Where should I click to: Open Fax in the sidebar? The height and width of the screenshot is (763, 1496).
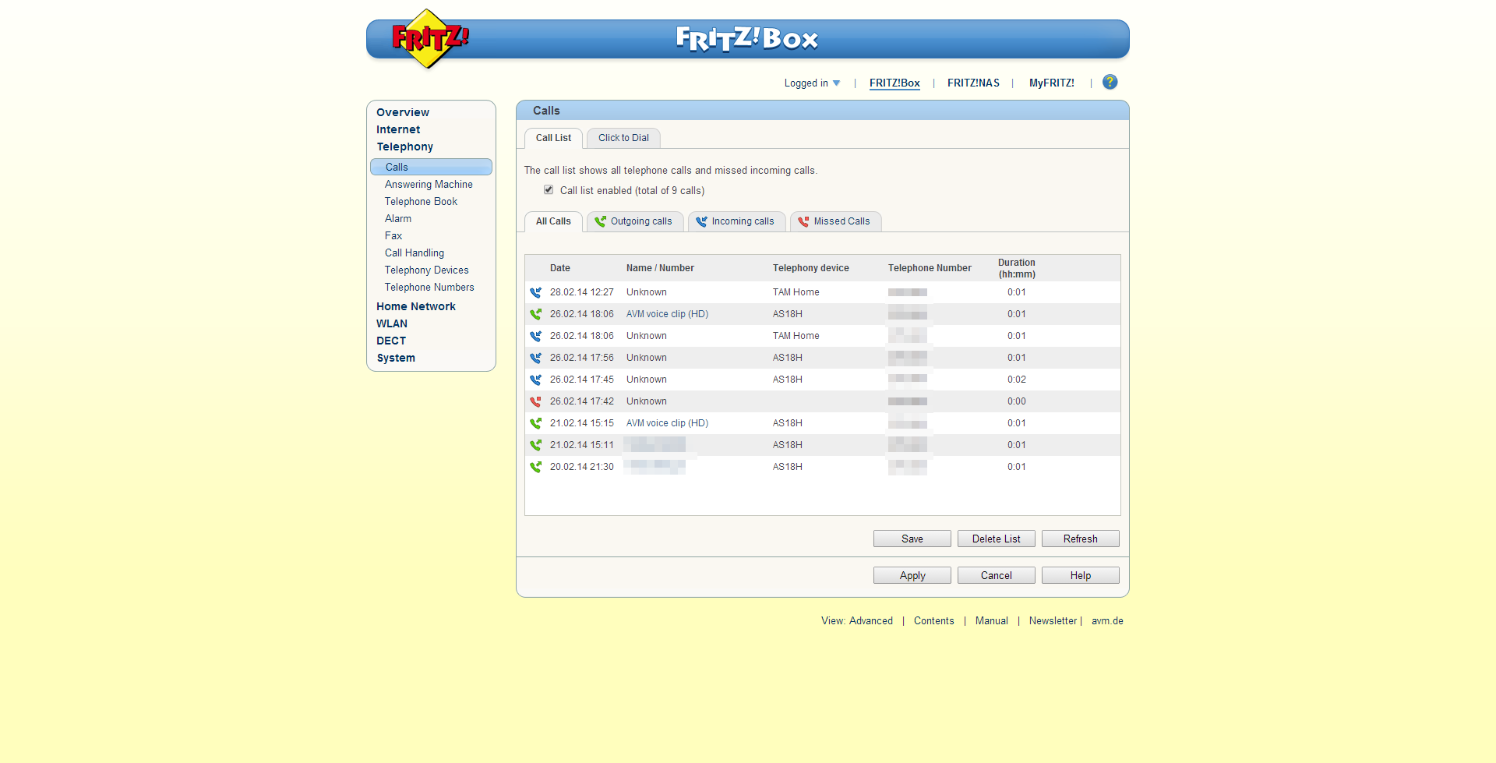393,236
